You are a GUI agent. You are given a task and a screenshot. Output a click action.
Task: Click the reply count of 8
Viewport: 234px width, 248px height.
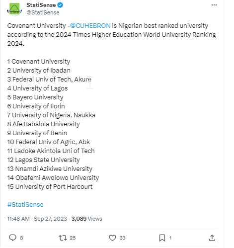click(21, 238)
